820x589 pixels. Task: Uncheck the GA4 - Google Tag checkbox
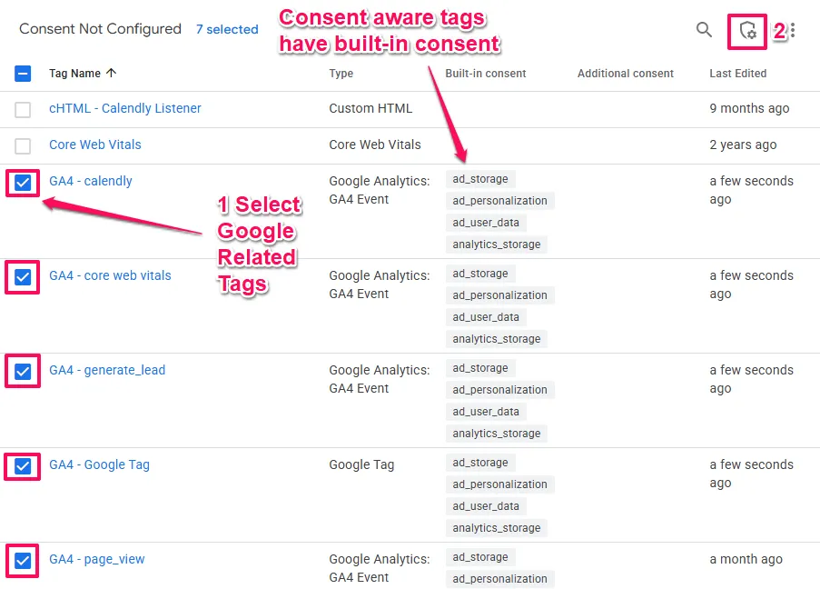[24, 465]
